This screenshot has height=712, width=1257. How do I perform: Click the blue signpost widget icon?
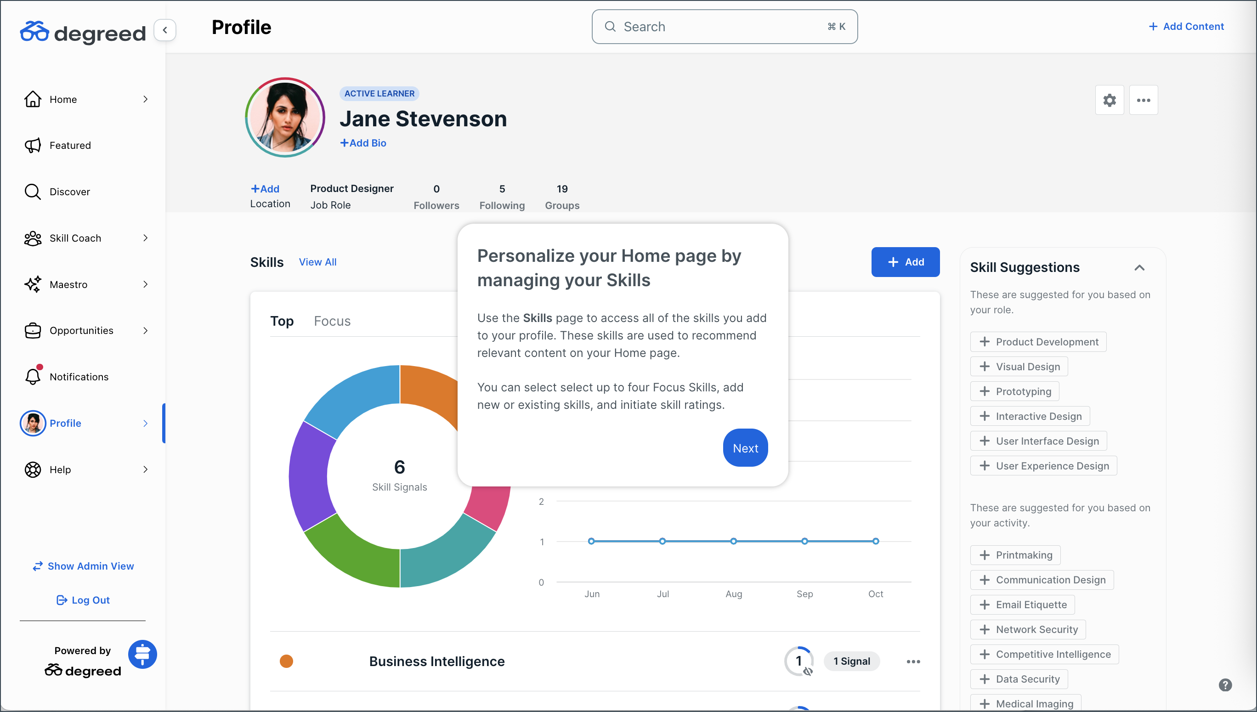click(142, 654)
